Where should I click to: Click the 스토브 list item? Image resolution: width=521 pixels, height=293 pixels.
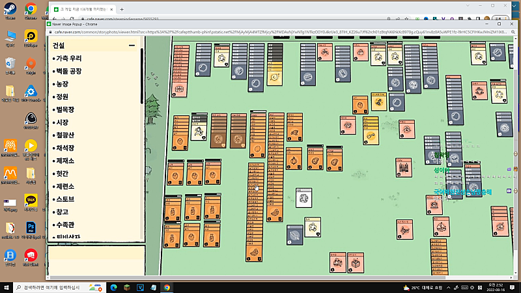click(65, 199)
